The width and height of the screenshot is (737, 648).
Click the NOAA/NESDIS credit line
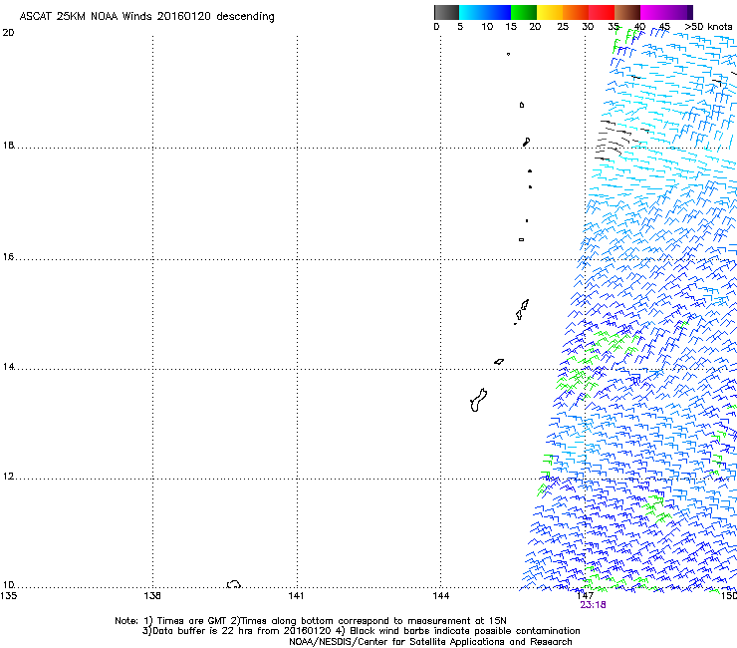(430, 642)
